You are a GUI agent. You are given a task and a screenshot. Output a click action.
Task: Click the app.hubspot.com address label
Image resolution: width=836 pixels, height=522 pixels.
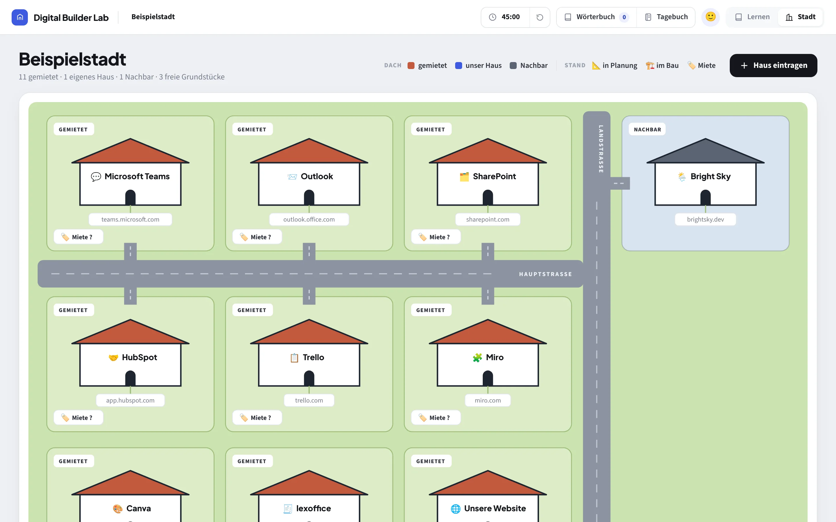tap(130, 400)
